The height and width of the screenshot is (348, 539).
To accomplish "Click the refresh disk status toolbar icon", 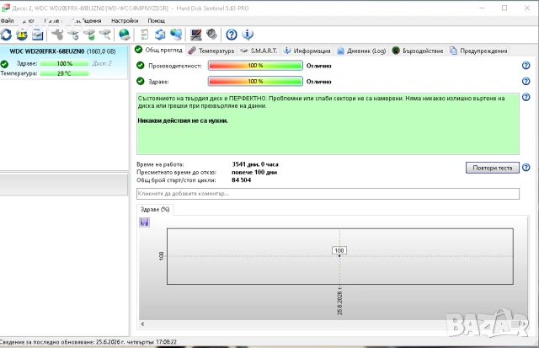I will pyautogui.click(x=6, y=35).
